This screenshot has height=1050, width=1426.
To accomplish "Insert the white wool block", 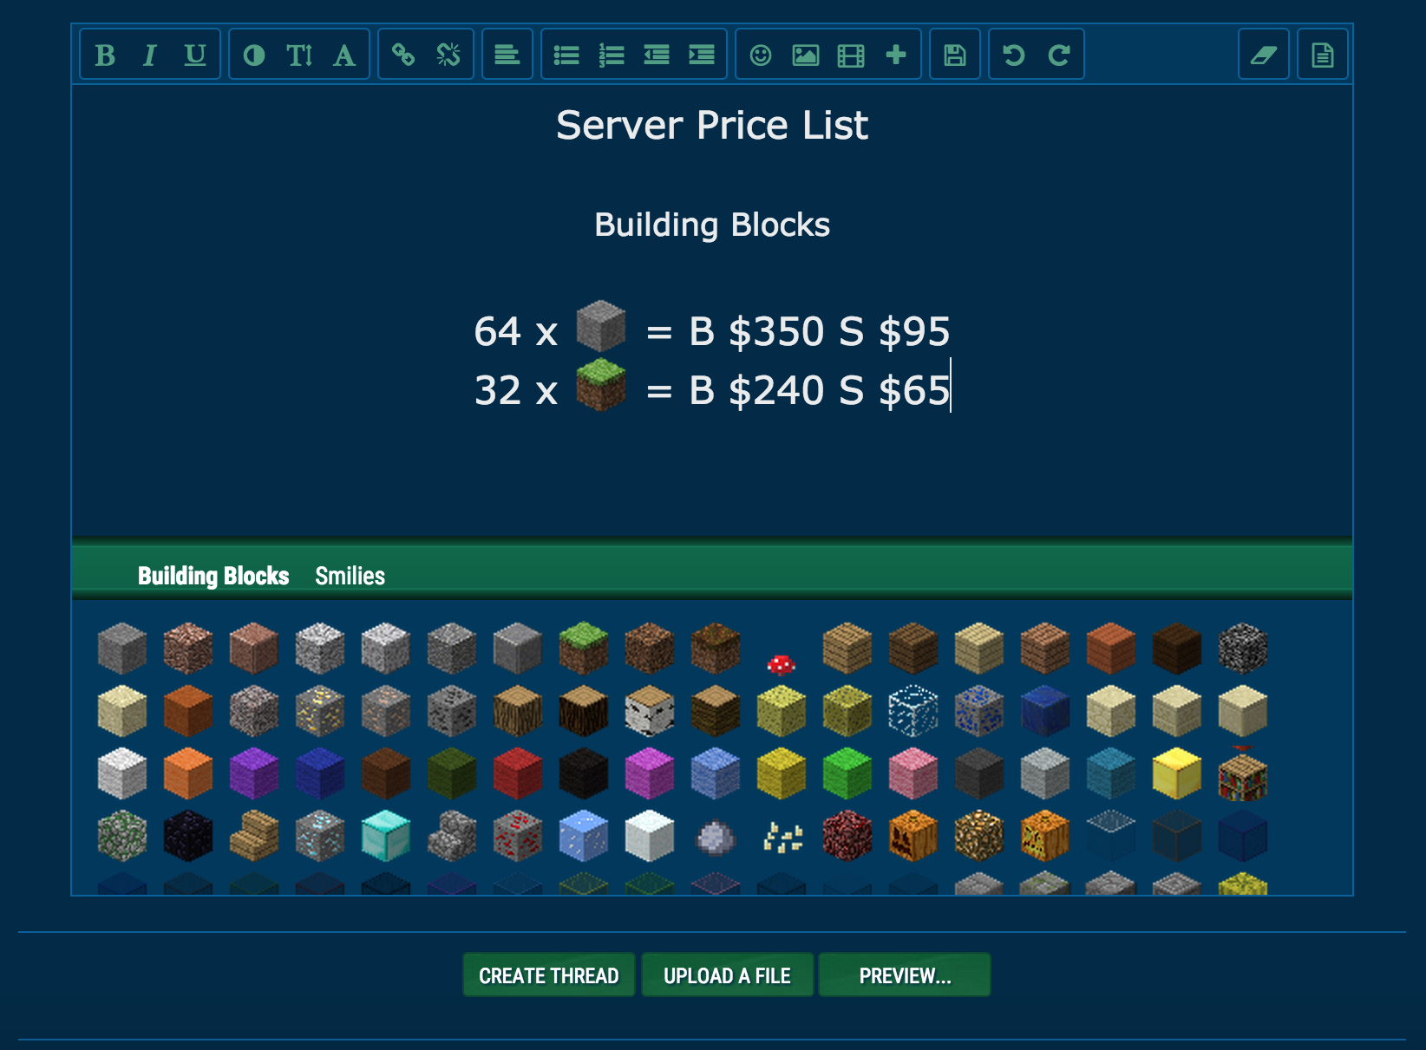I will pyautogui.click(x=122, y=773).
